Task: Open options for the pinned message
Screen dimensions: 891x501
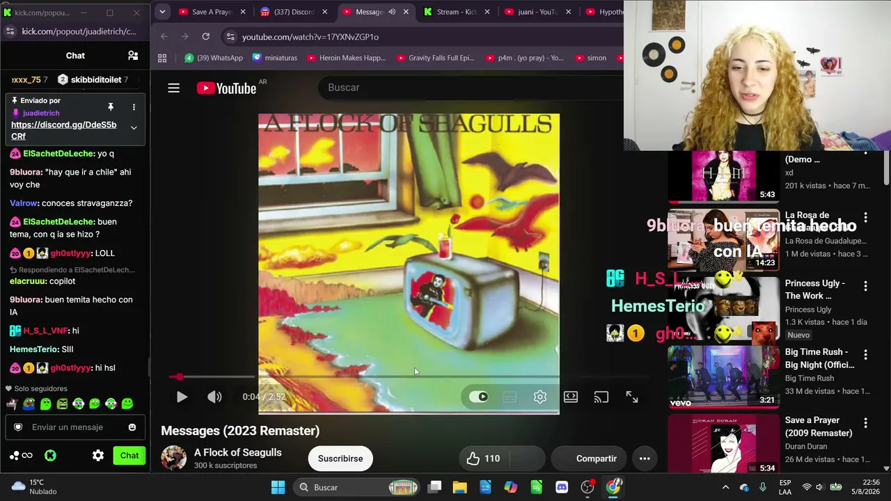Action: [x=134, y=107]
